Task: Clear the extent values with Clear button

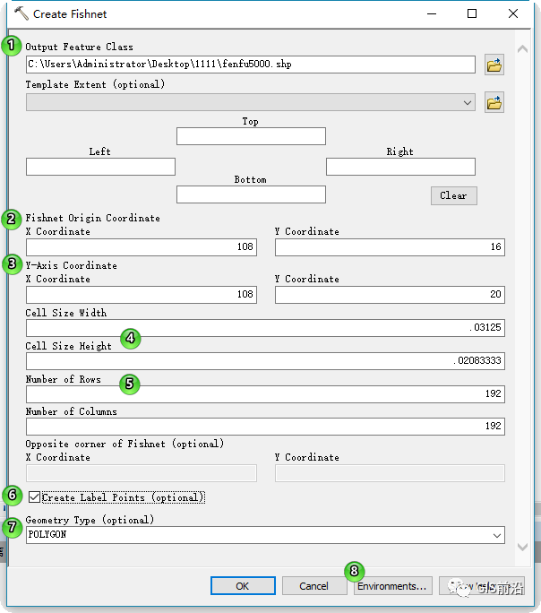Action: point(453,195)
